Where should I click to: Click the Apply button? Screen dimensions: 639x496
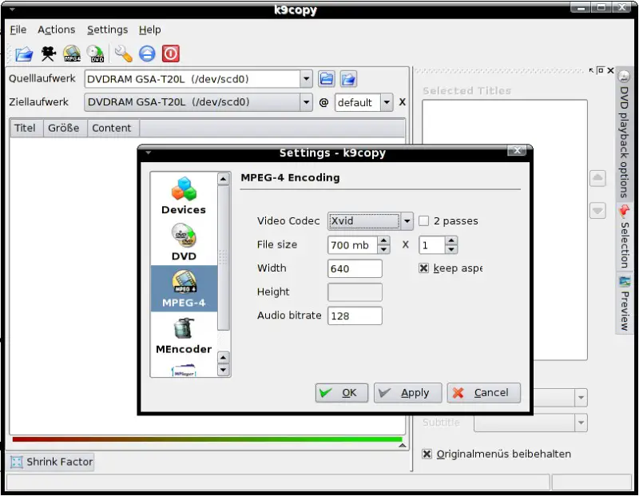coord(407,393)
